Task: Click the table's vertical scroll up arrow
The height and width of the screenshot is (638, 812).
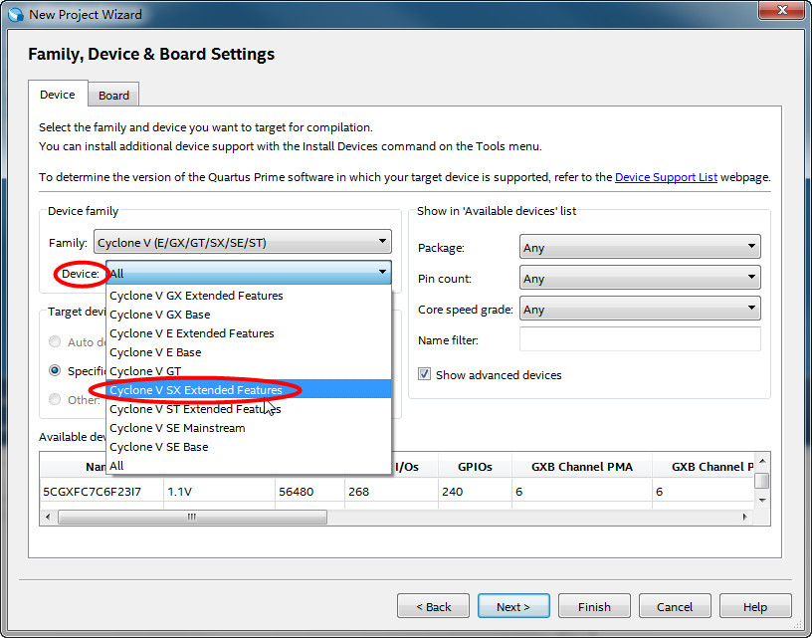Action: point(762,461)
